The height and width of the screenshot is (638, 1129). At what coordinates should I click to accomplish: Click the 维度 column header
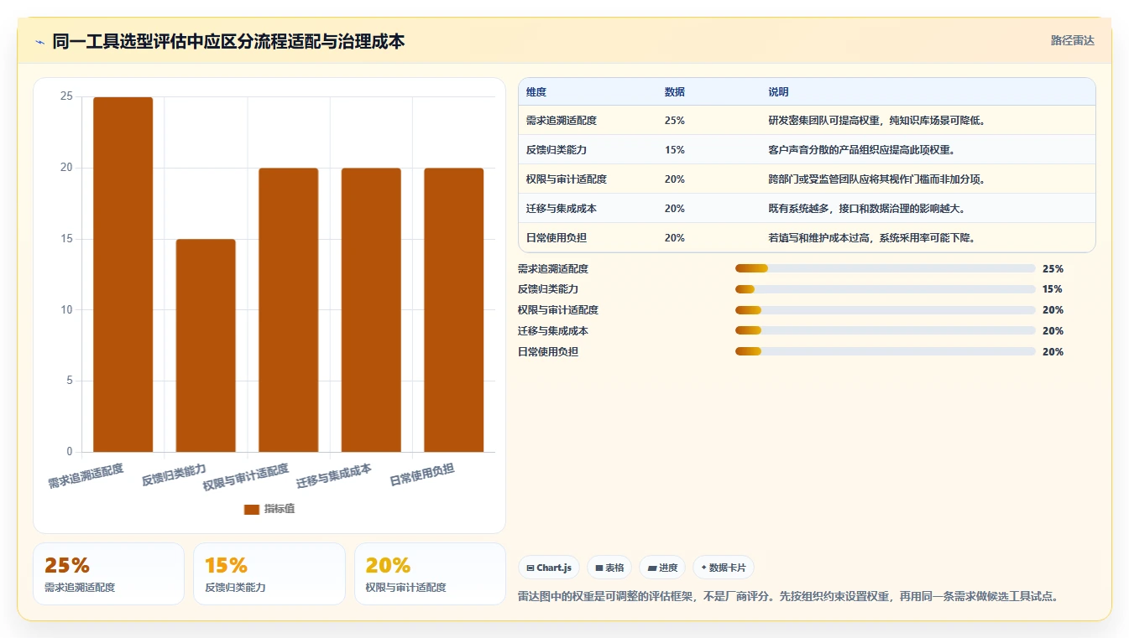click(x=536, y=92)
